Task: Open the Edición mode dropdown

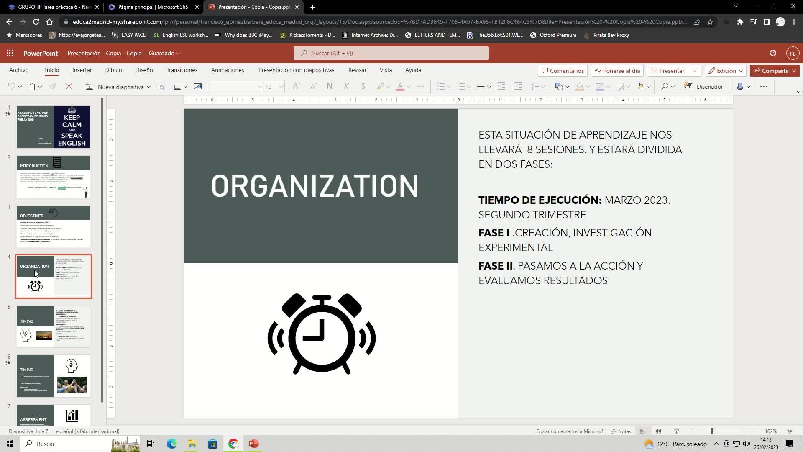Action: point(726,71)
